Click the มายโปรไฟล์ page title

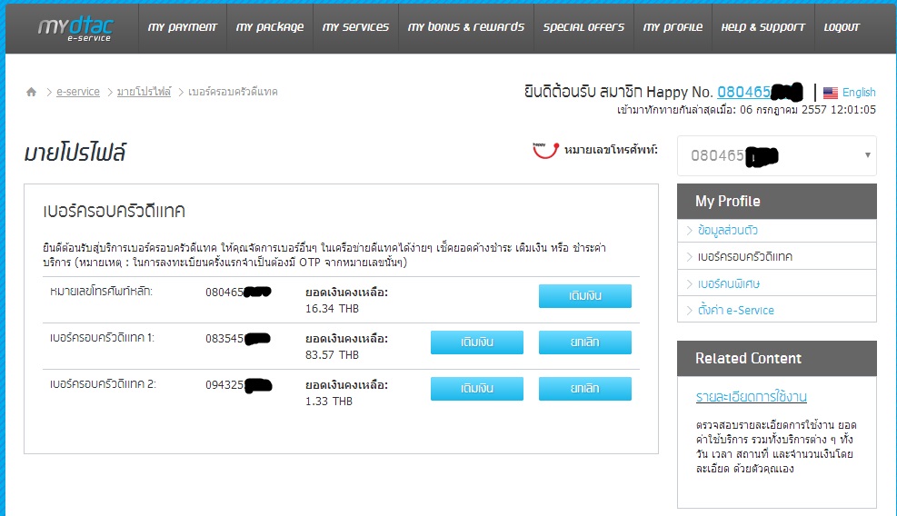(x=75, y=153)
